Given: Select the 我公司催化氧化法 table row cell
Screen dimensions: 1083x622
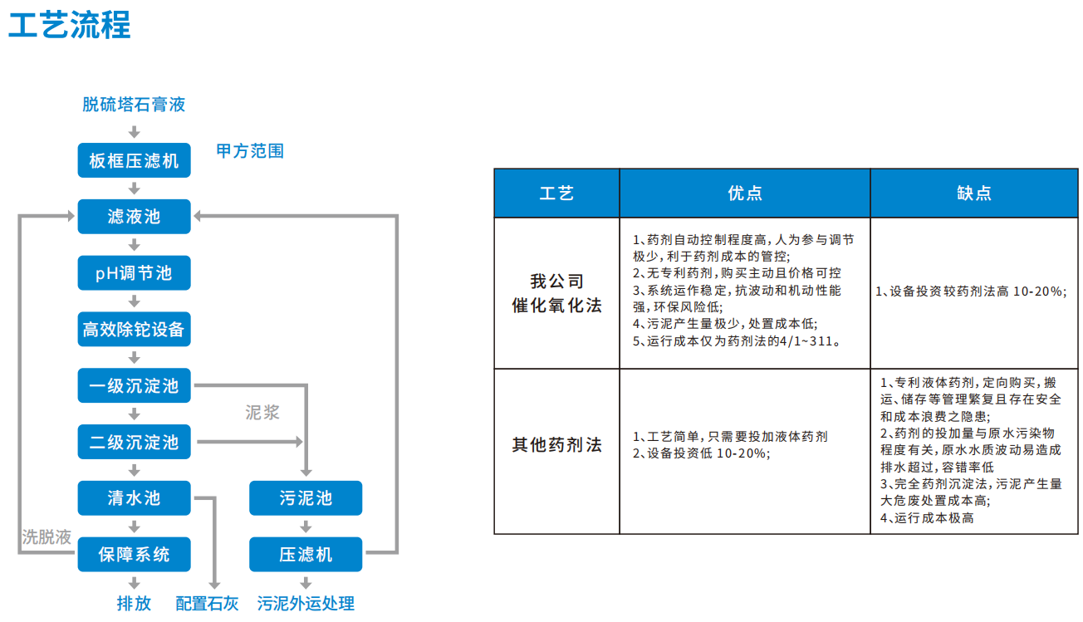Looking at the screenshot, I should [556, 294].
